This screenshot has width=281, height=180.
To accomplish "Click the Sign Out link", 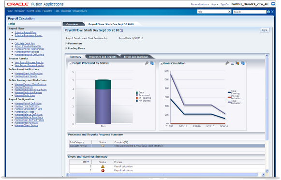I will pos(225,4).
